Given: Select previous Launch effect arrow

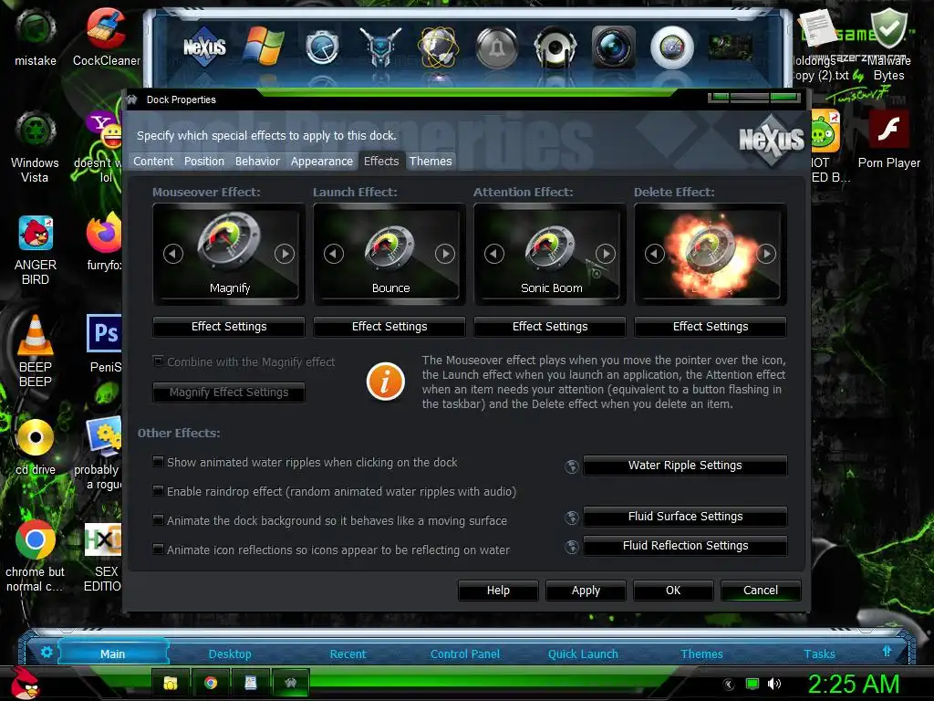Looking at the screenshot, I should tap(334, 254).
